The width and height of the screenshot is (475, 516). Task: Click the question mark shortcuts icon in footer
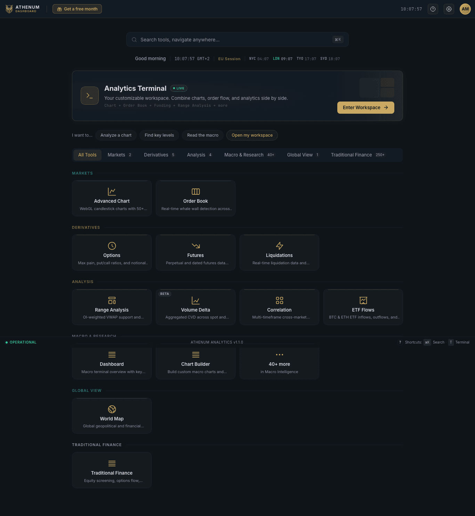click(x=400, y=342)
